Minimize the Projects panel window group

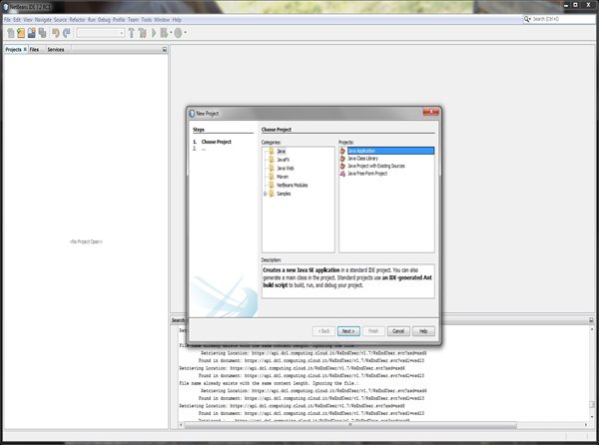tap(165, 50)
